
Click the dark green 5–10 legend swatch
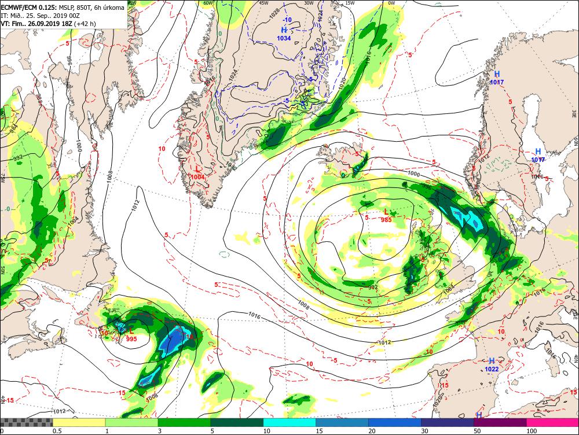coord(237,422)
